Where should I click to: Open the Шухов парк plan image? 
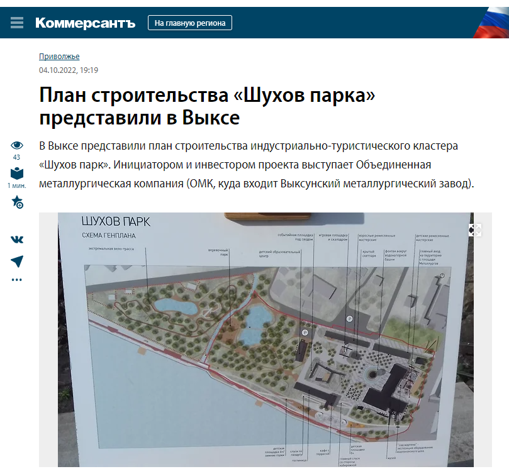[x=266, y=339]
